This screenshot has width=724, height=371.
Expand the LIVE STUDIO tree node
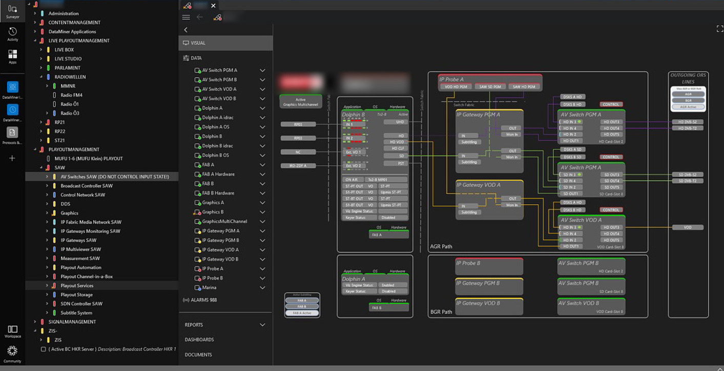41,59
